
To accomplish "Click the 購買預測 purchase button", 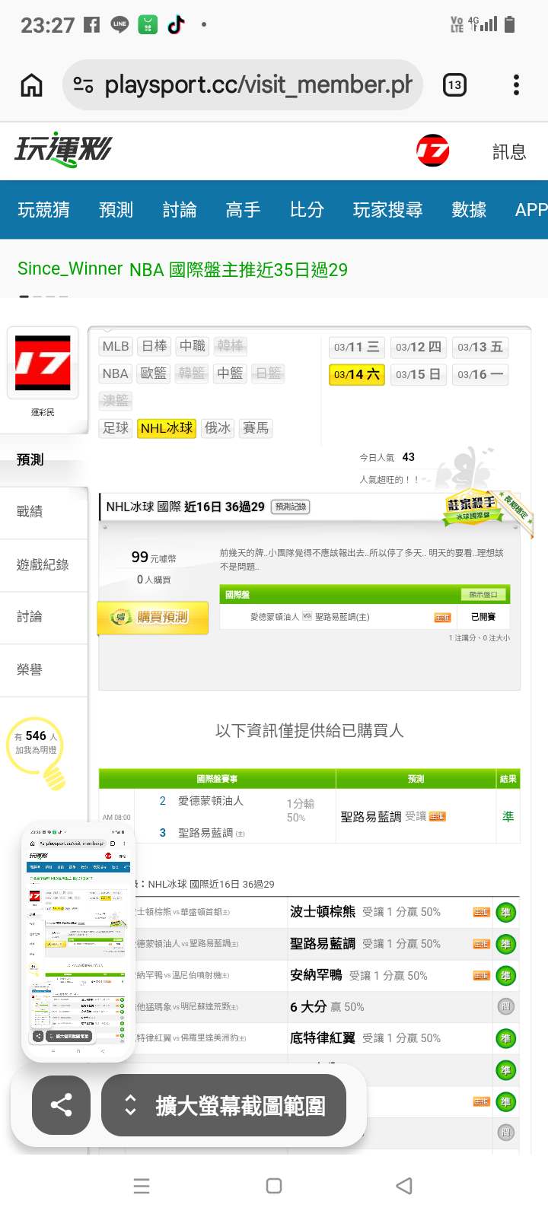I will click(153, 617).
